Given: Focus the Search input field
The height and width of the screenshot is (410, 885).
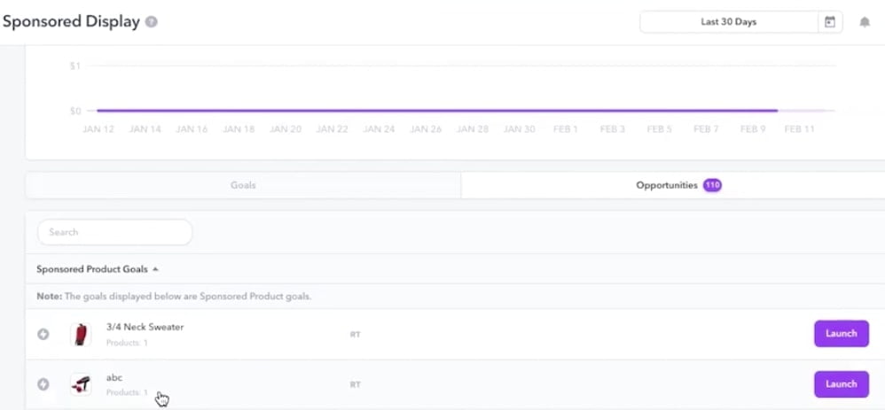Looking at the screenshot, I should [x=115, y=232].
